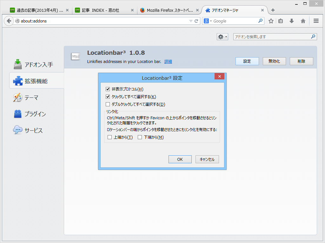Bookmark this page with the star icon

tap(271, 21)
